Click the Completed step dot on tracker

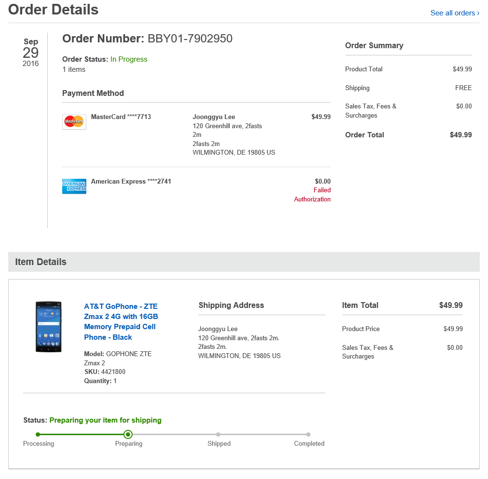point(309,434)
